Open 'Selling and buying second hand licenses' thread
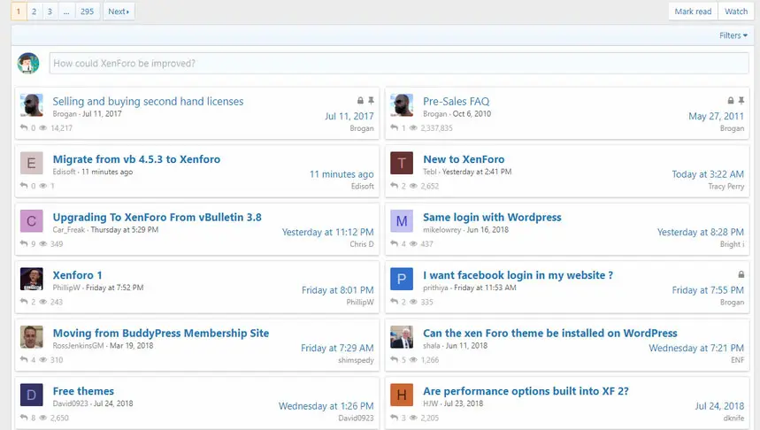The image size is (760, 430). (x=148, y=102)
